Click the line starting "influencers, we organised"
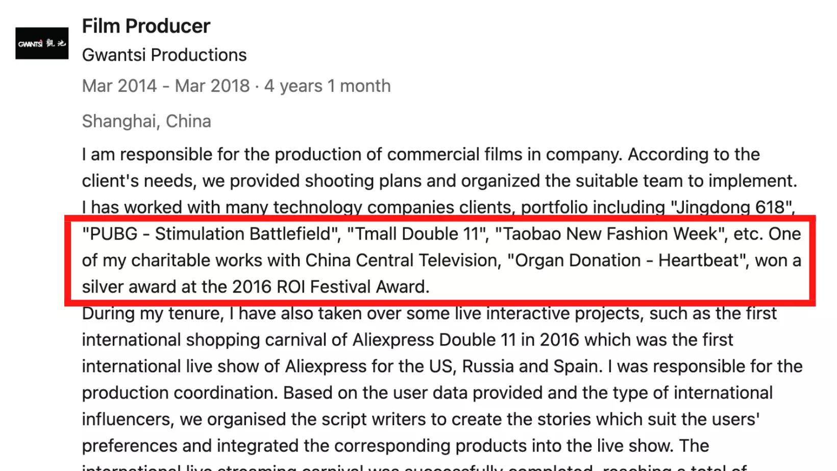The width and height of the screenshot is (837, 471). (x=421, y=420)
